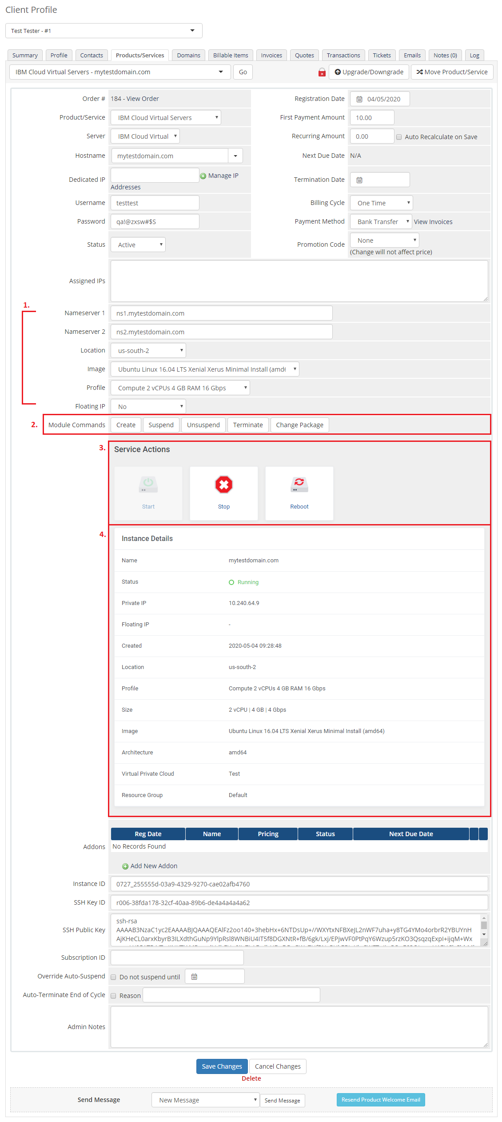Viewport: 502px width, 1122px height.
Task: Switch to the Profile tab
Action: (x=59, y=55)
